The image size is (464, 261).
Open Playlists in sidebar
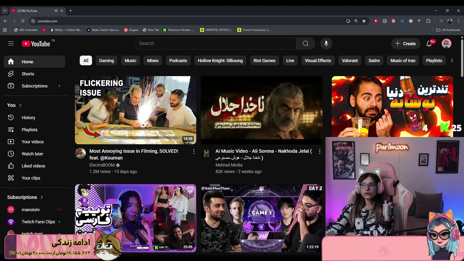34,130
